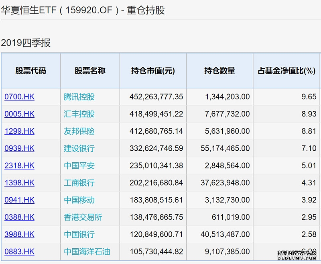Open stock code link 0700.HK

point(19,96)
